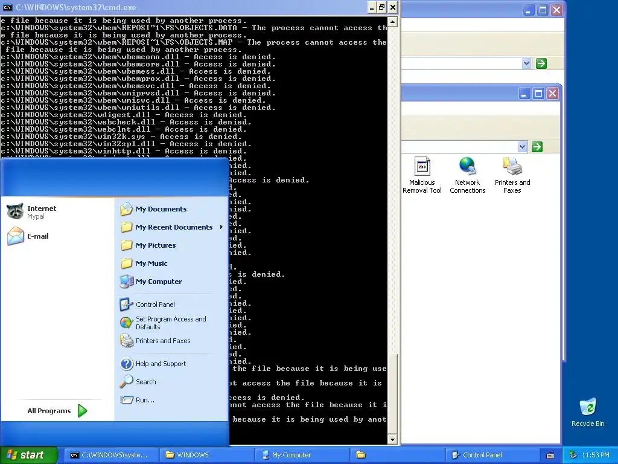Screen dimensions: 618x464
Task: Switch to the unnamed folder taskbar button
Action: (397, 455)
